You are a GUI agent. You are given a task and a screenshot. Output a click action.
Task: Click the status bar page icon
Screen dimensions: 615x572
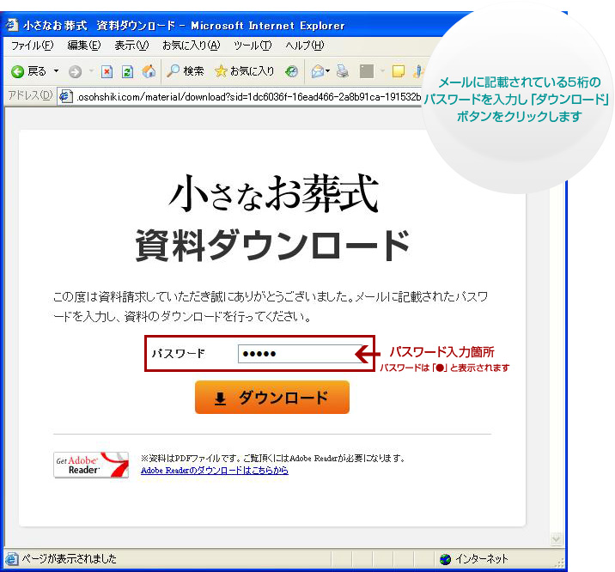[11, 558]
